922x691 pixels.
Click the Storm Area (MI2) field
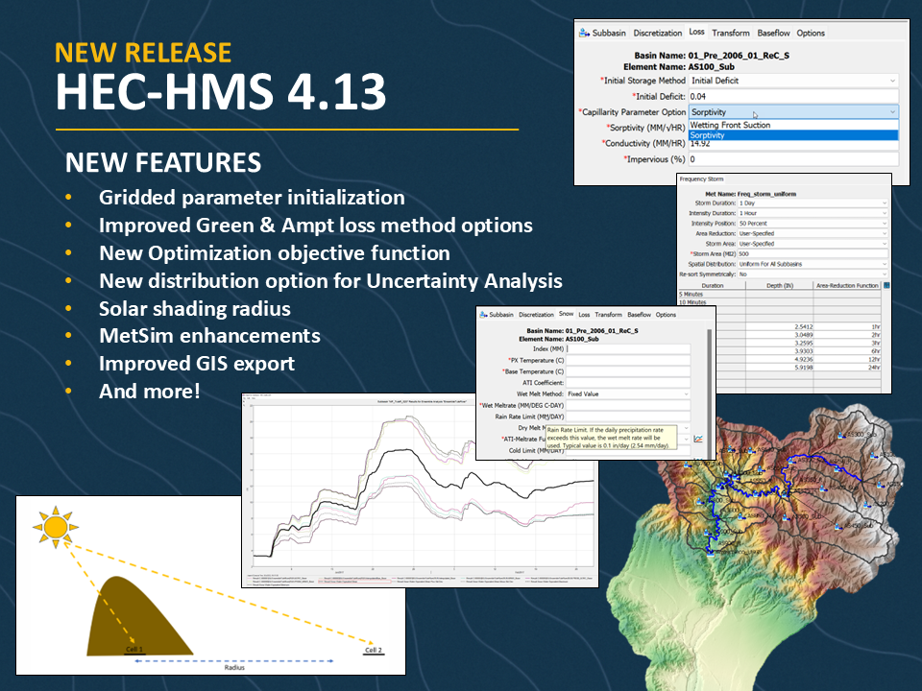tap(813, 254)
